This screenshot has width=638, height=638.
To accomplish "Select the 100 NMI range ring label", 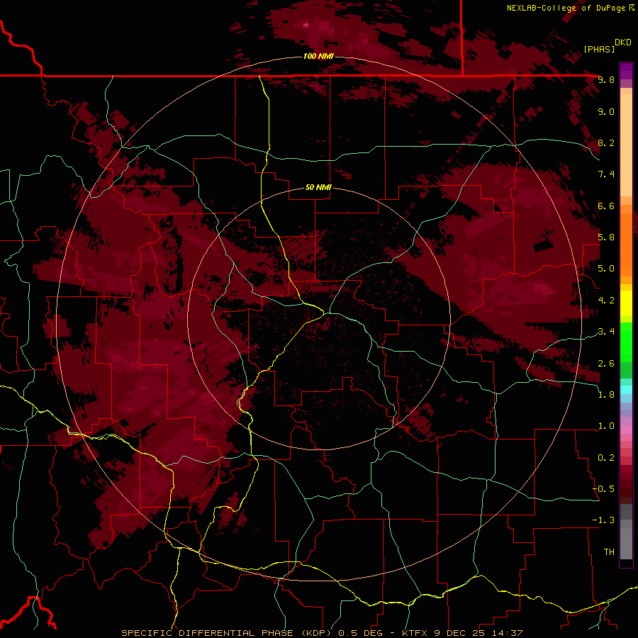I will [318, 56].
